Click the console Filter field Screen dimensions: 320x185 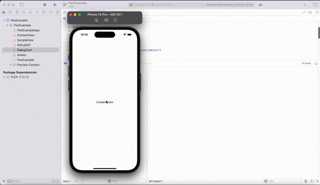[x=282, y=181]
